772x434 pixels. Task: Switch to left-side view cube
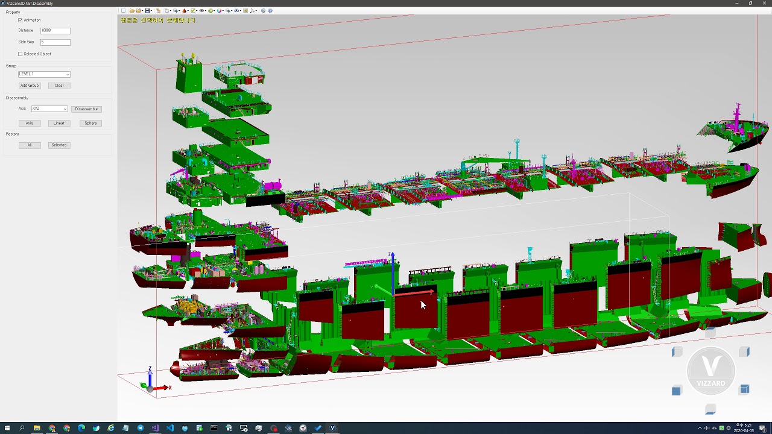click(677, 351)
